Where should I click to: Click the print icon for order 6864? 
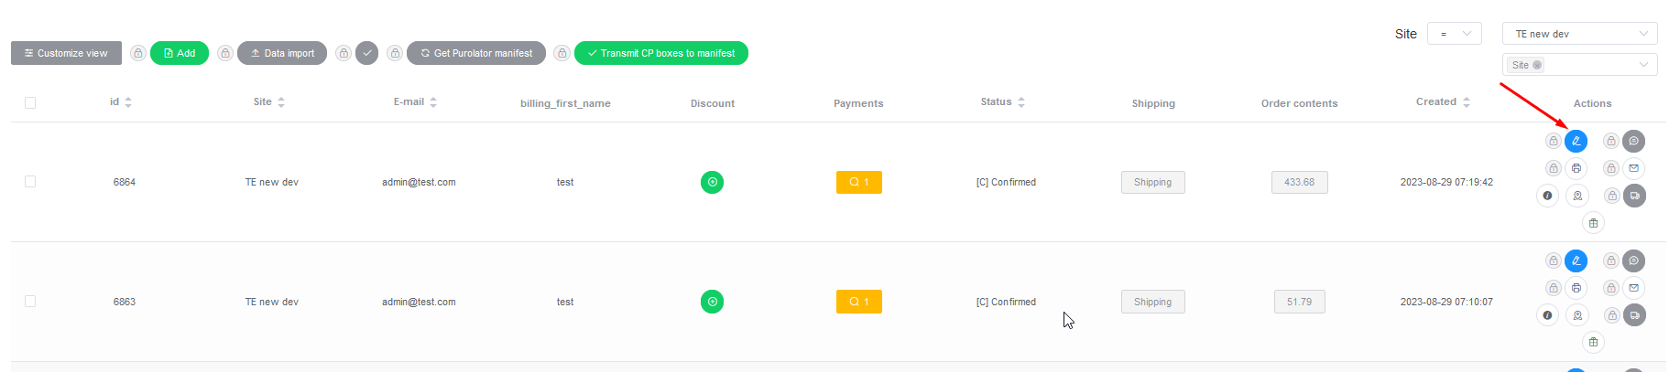[x=1576, y=168]
